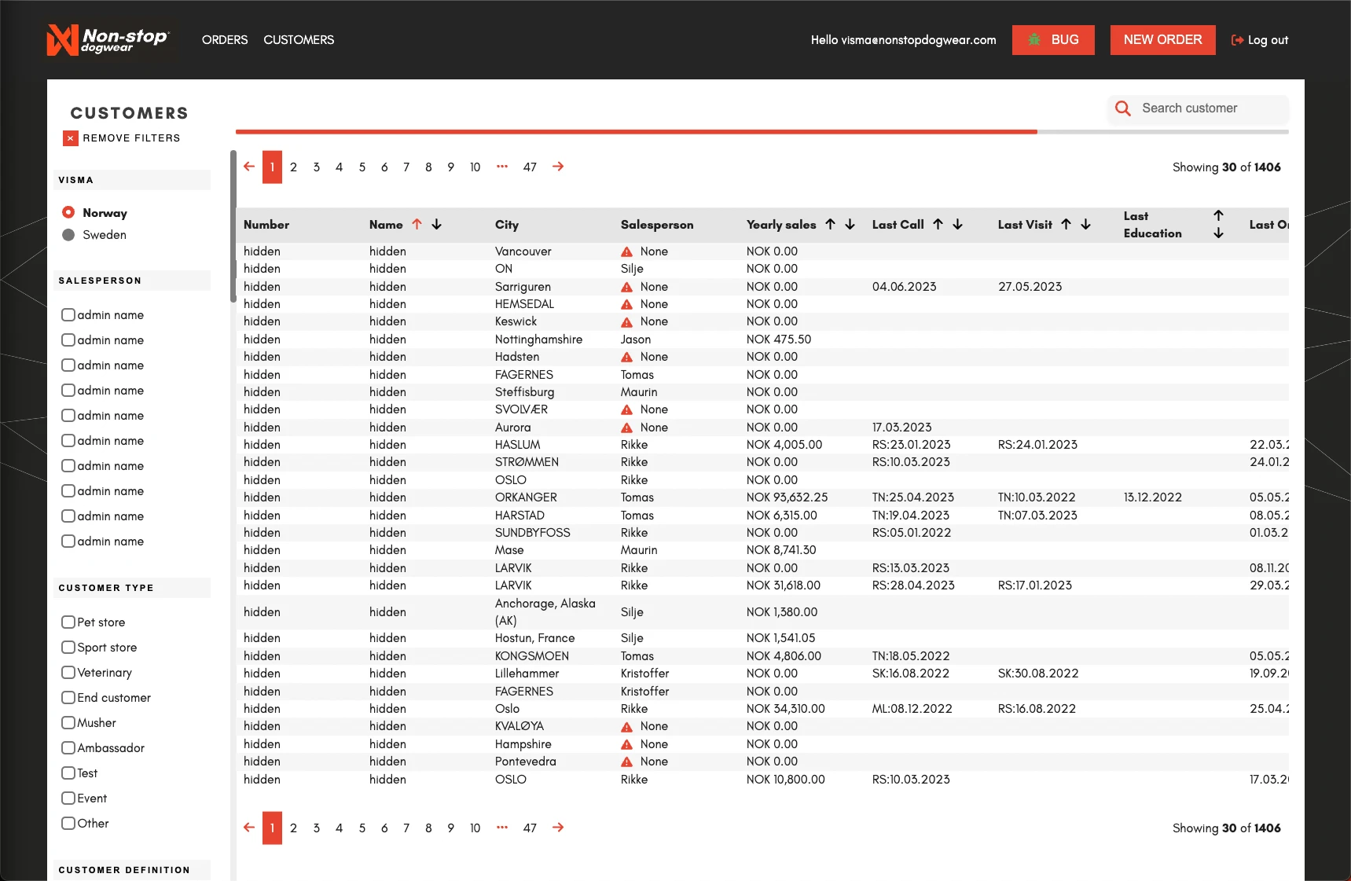1351x881 pixels.
Task: Click REMOVE FILTERS
Action: (130, 138)
